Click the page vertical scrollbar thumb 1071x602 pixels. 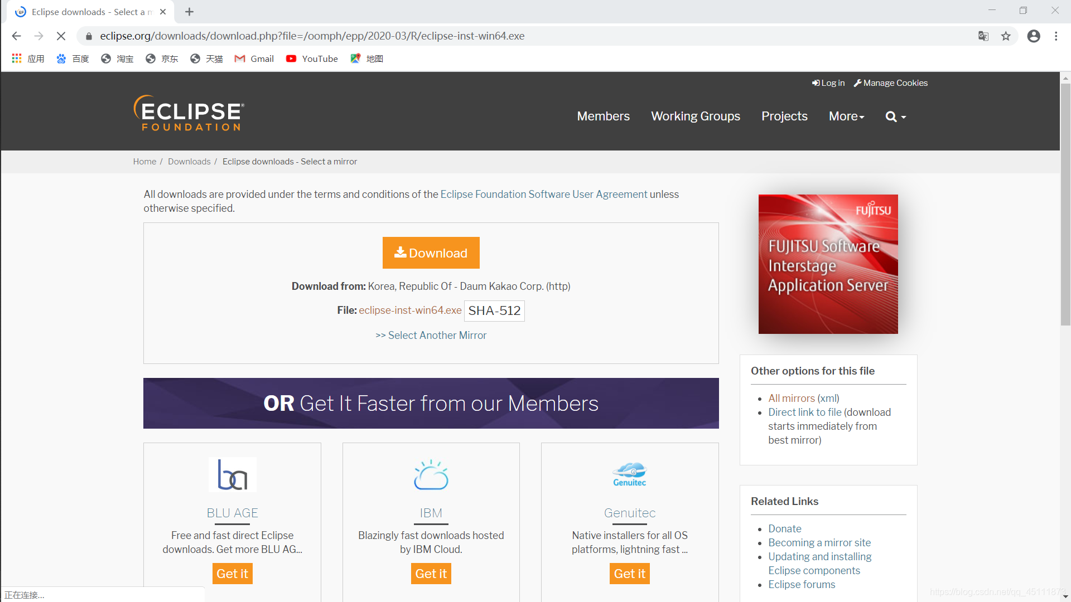(x=1065, y=203)
